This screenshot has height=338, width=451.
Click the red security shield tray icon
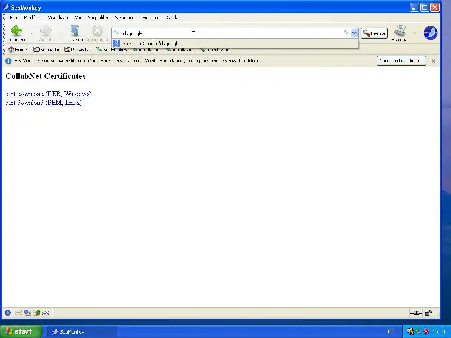pyautogui.click(x=426, y=332)
